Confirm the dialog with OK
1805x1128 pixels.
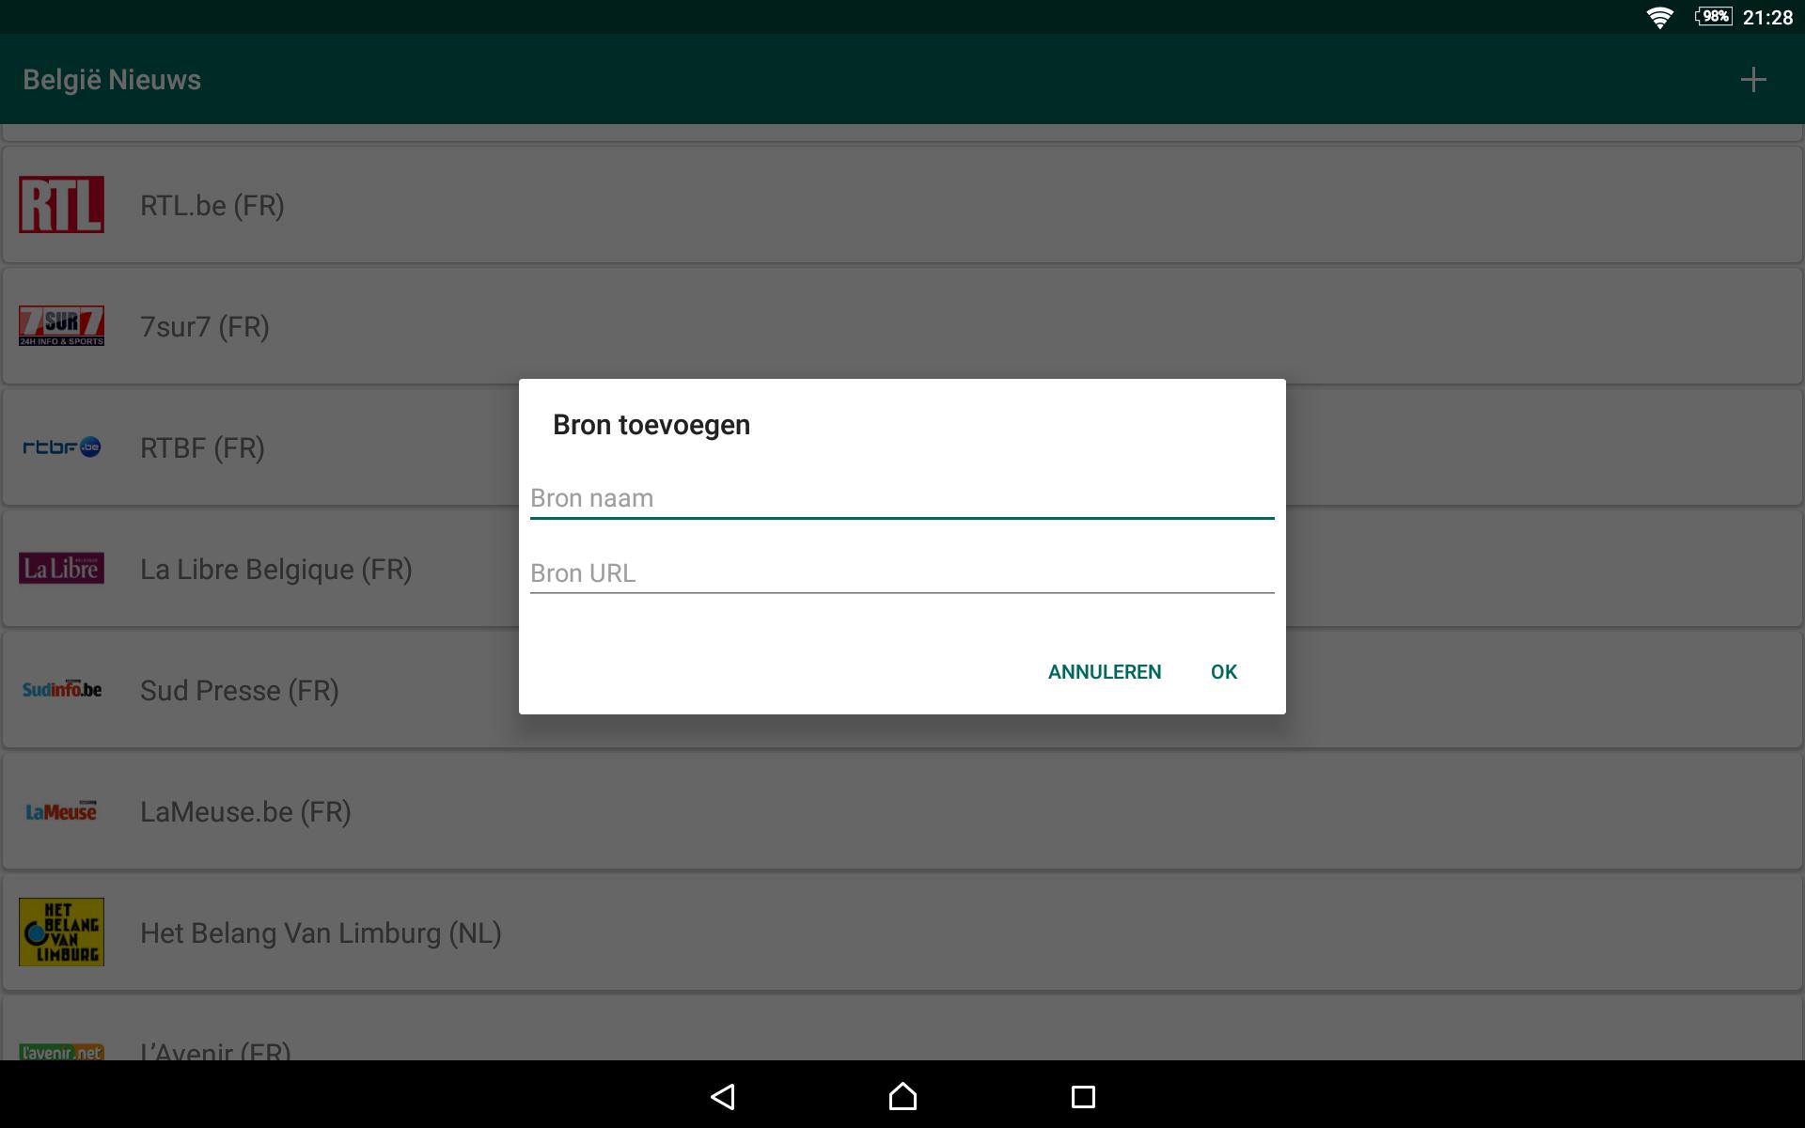click(x=1223, y=672)
